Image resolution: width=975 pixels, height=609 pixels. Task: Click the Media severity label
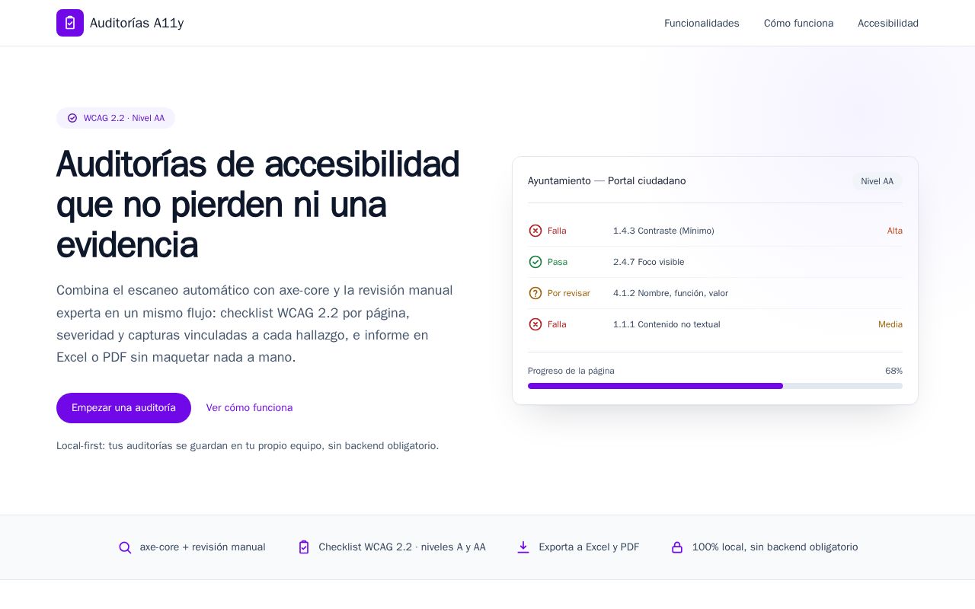click(x=890, y=324)
